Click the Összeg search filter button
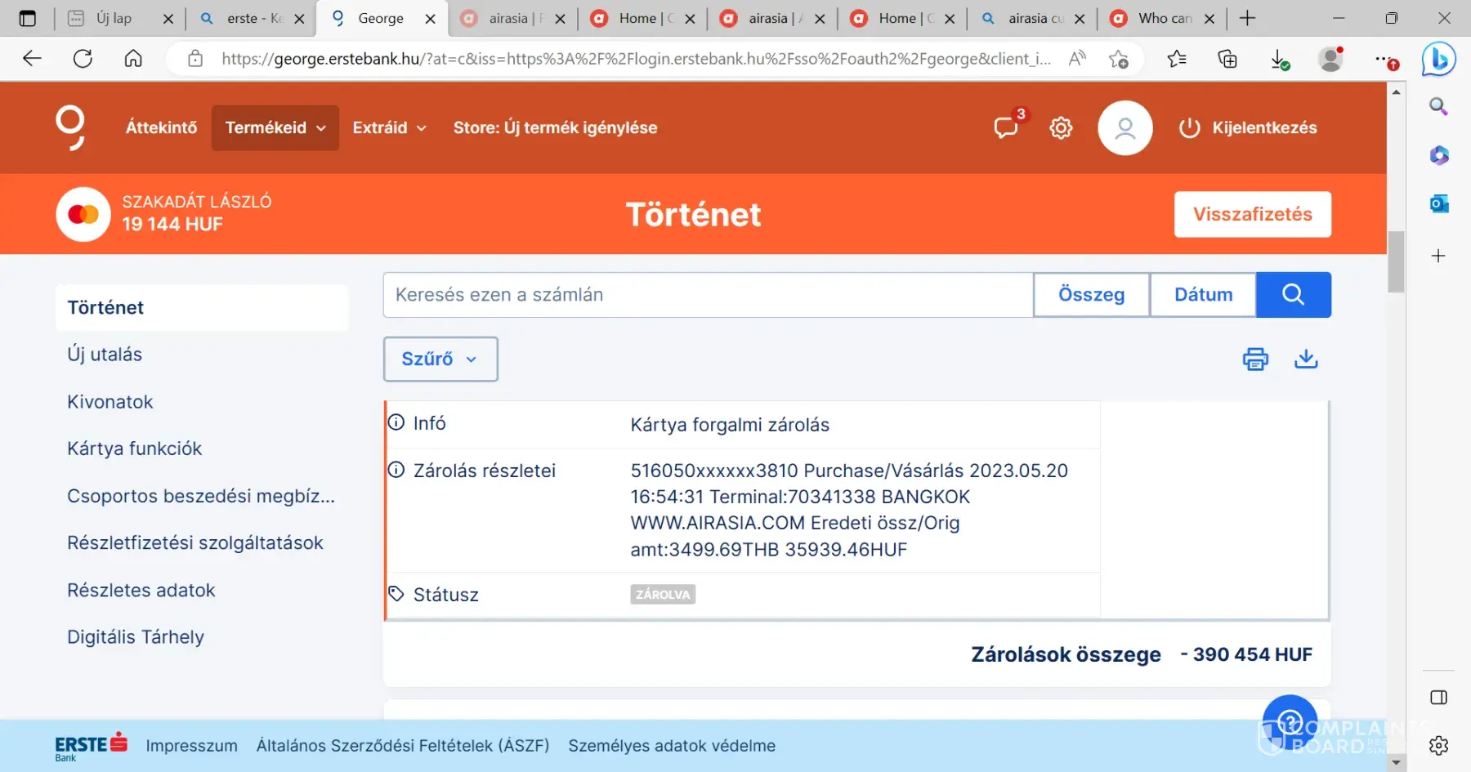The width and height of the screenshot is (1471, 772). (1092, 294)
